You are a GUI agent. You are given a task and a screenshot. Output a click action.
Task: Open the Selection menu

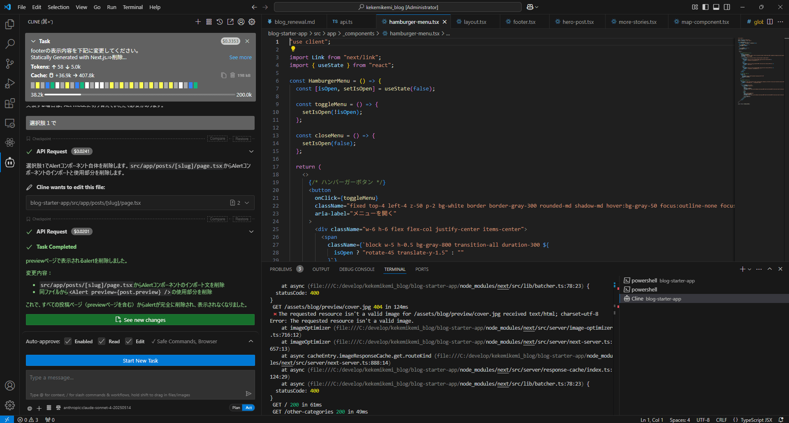coord(58,7)
